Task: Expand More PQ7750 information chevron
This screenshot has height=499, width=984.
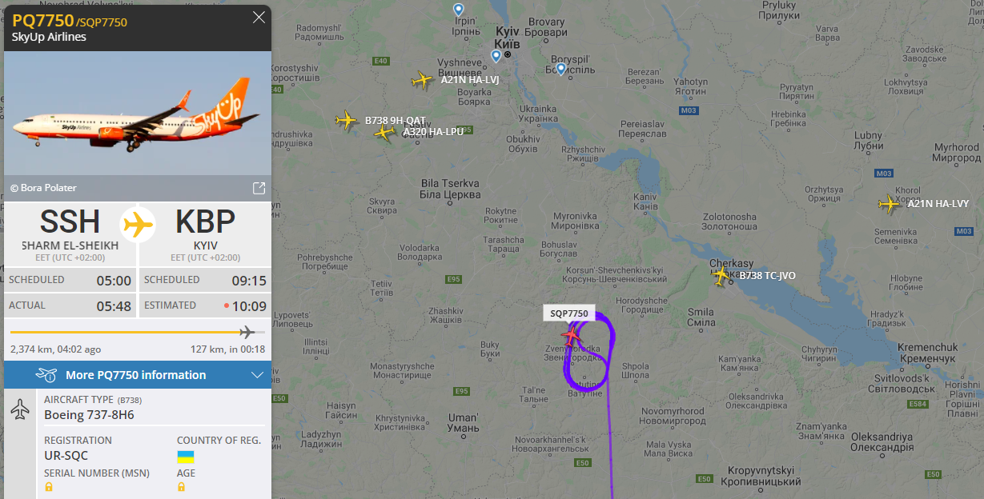Action: coord(257,375)
